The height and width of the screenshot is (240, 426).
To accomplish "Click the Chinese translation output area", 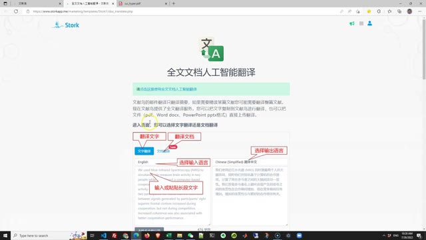I will 250,196.
